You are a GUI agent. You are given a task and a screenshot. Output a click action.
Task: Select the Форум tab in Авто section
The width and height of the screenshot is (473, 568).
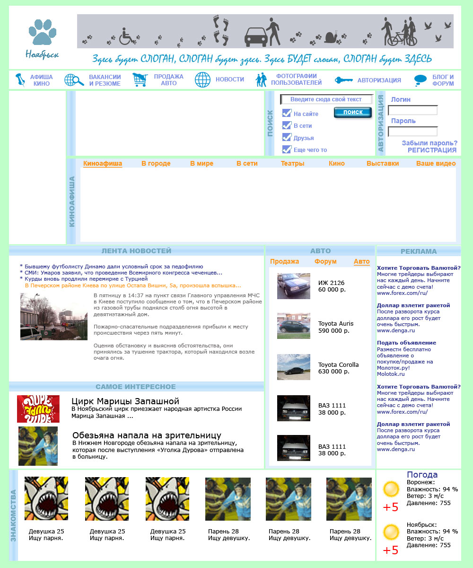(325, 261)
